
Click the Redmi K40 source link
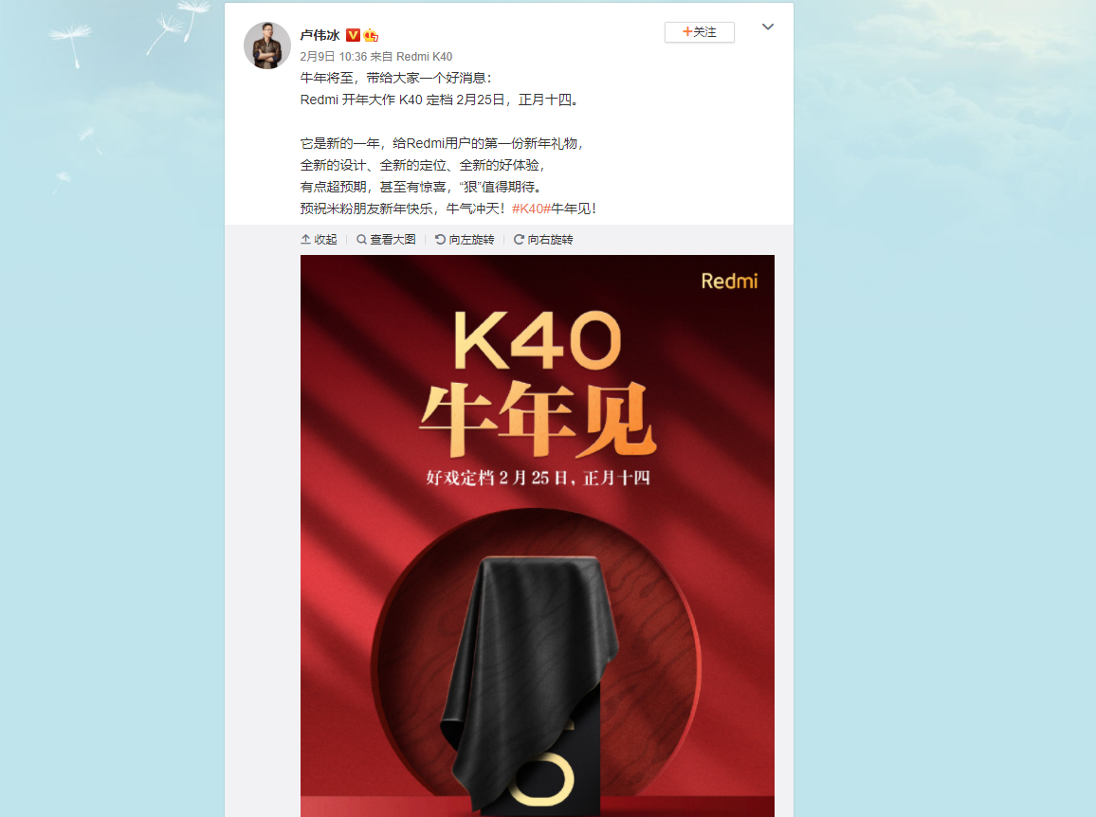[425, 57]
